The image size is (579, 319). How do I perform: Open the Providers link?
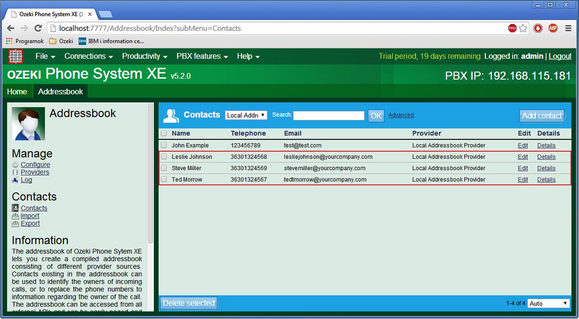[35, 172]
